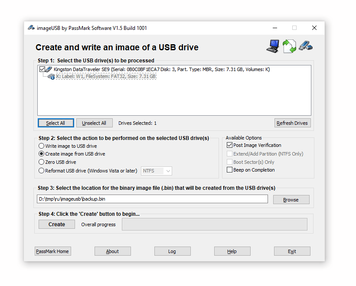
Task: Refresh the drives list
Action: tap(292, 123)
